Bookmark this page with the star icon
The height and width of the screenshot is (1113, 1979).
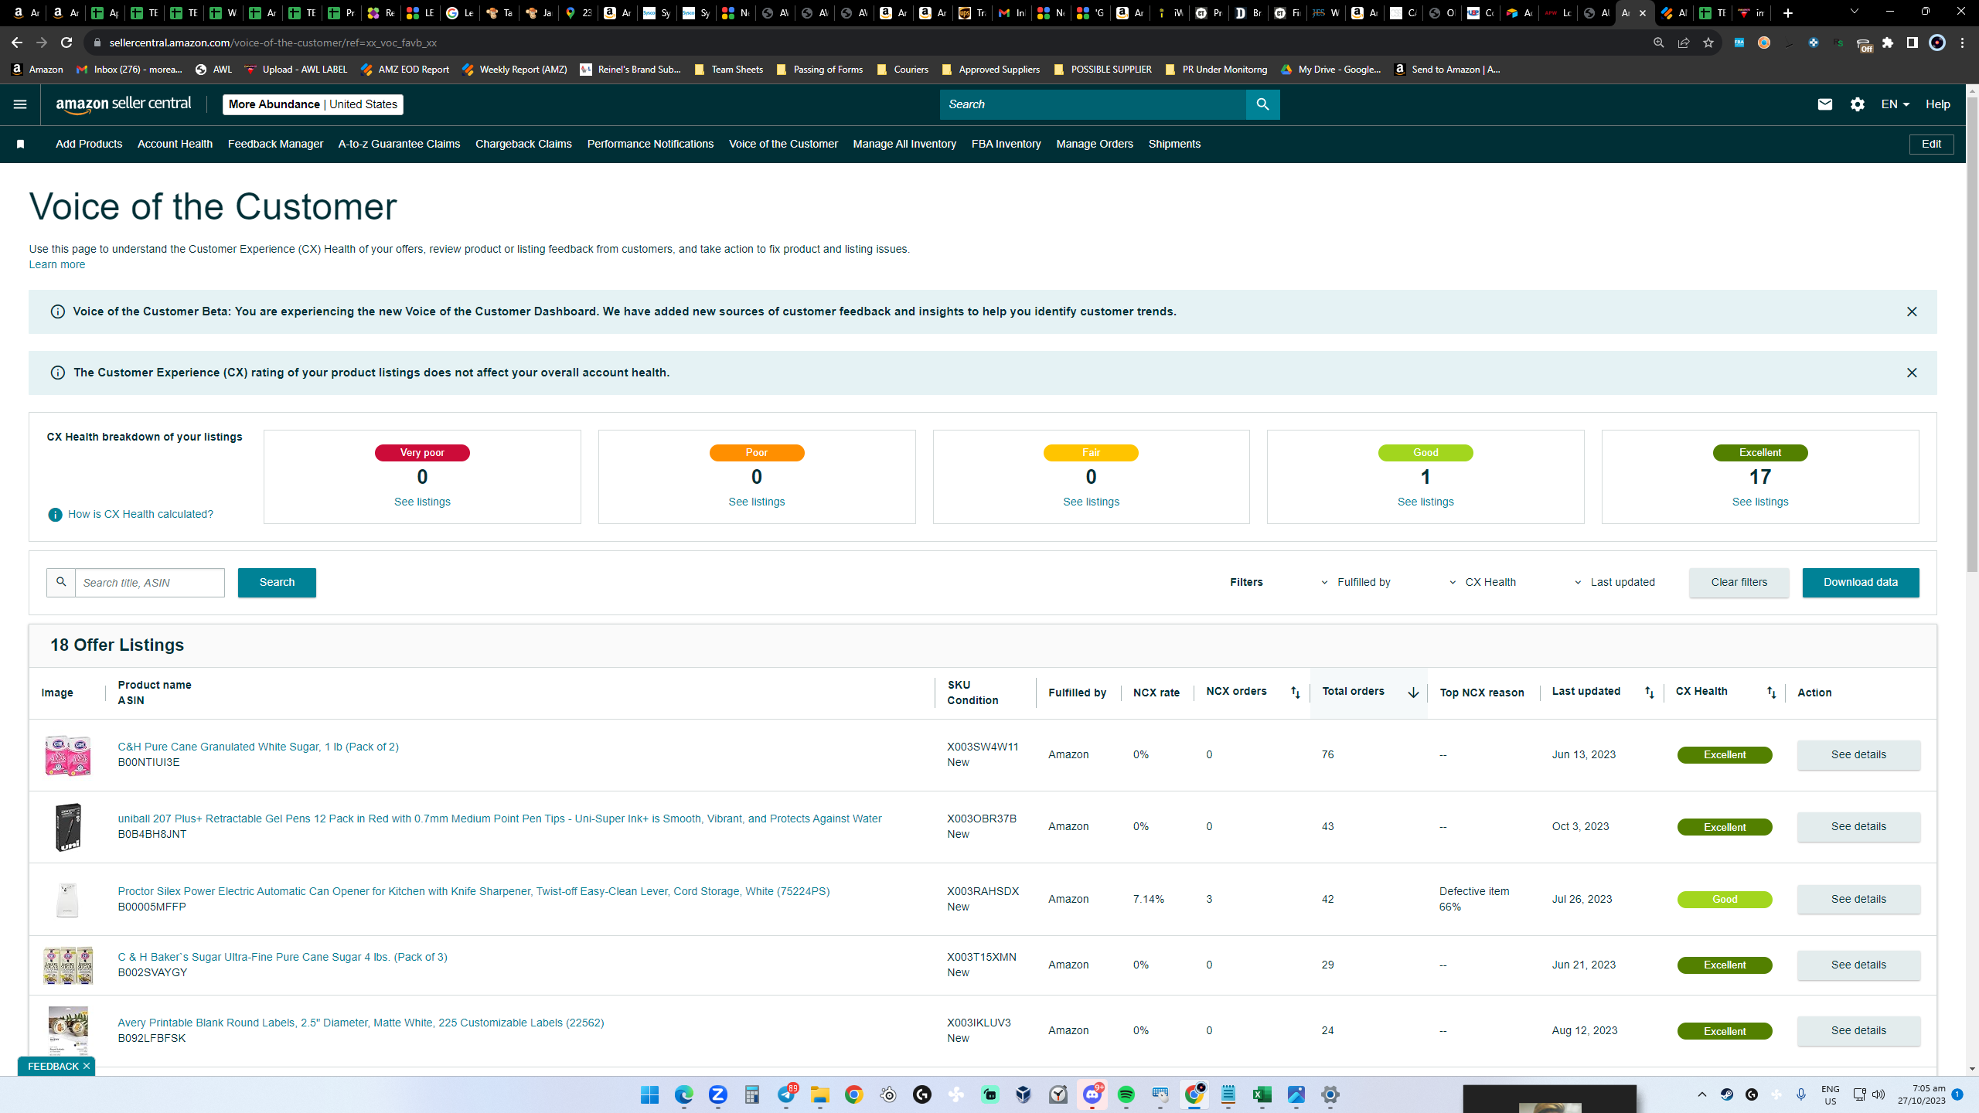1708,43
